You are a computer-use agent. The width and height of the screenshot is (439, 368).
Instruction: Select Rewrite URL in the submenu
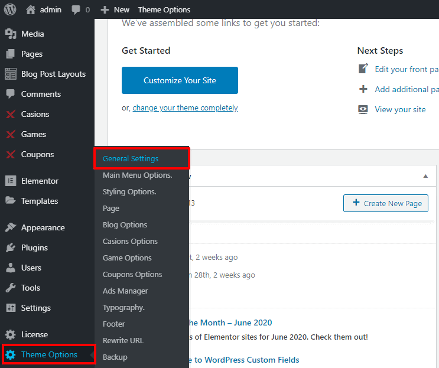point(123,340)
